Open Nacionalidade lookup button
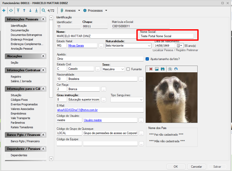Screen dimensions: 232x171 (141, 79)
